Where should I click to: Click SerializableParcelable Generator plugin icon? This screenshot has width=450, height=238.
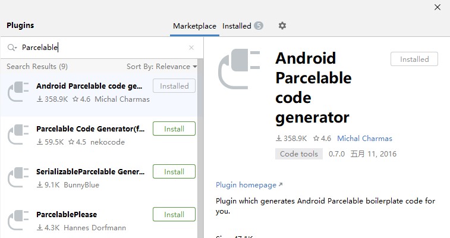pos(18,177)
